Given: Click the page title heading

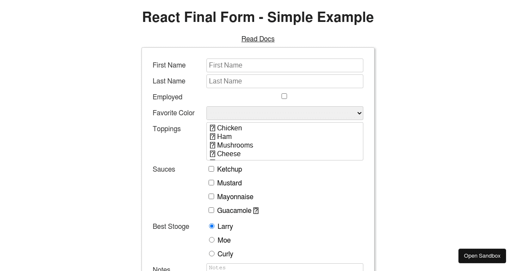Looking at the screenshot, I should pyautogui.click(x=258, y=17).
